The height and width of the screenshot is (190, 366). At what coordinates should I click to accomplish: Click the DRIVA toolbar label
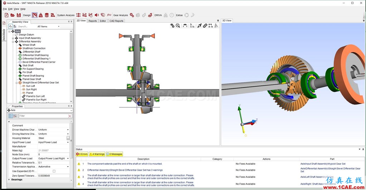(x=158, y=15)
